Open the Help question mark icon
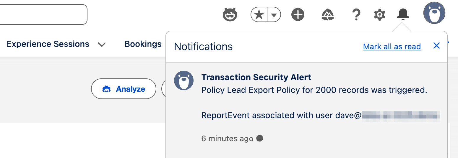Viewport: 458px width, 158px height. pyautogui.click(x=356, y=14)
